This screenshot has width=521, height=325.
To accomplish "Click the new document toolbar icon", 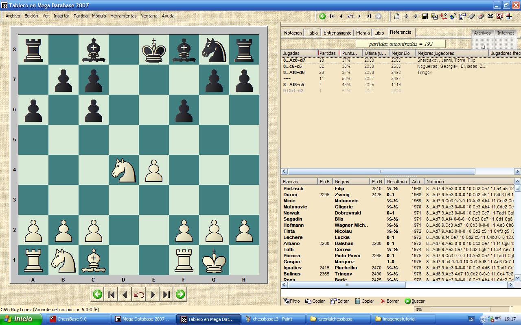I will pyautogui.click(x=397, y=17).
